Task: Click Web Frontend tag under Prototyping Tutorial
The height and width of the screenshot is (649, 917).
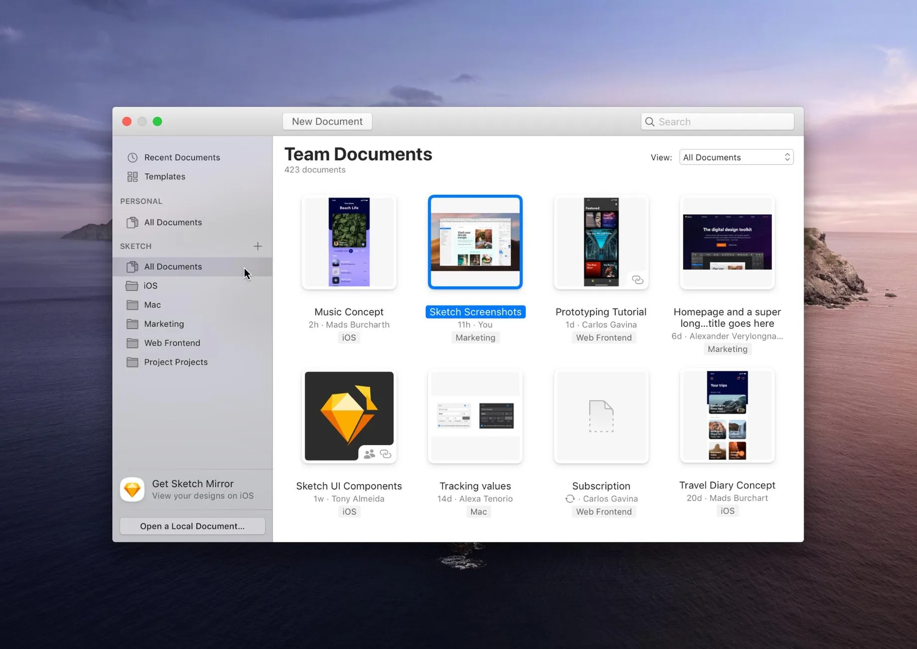Action: tap(604, 338)
